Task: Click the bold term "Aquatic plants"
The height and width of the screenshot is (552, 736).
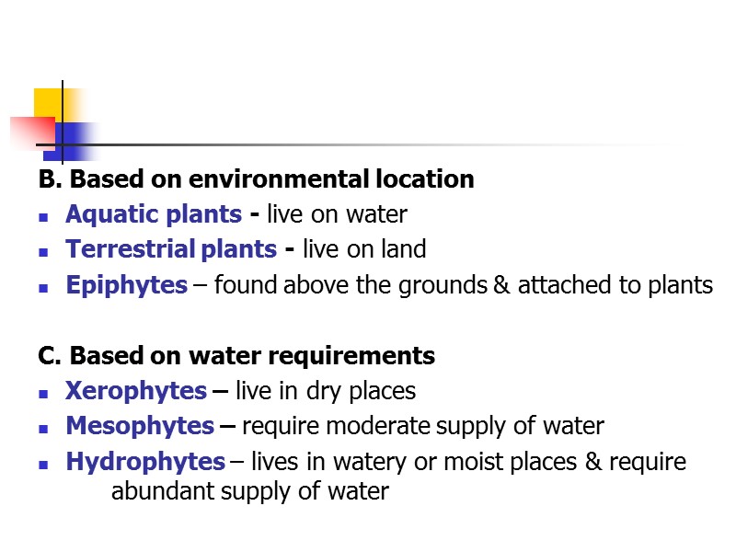Action: coord(154,215)
